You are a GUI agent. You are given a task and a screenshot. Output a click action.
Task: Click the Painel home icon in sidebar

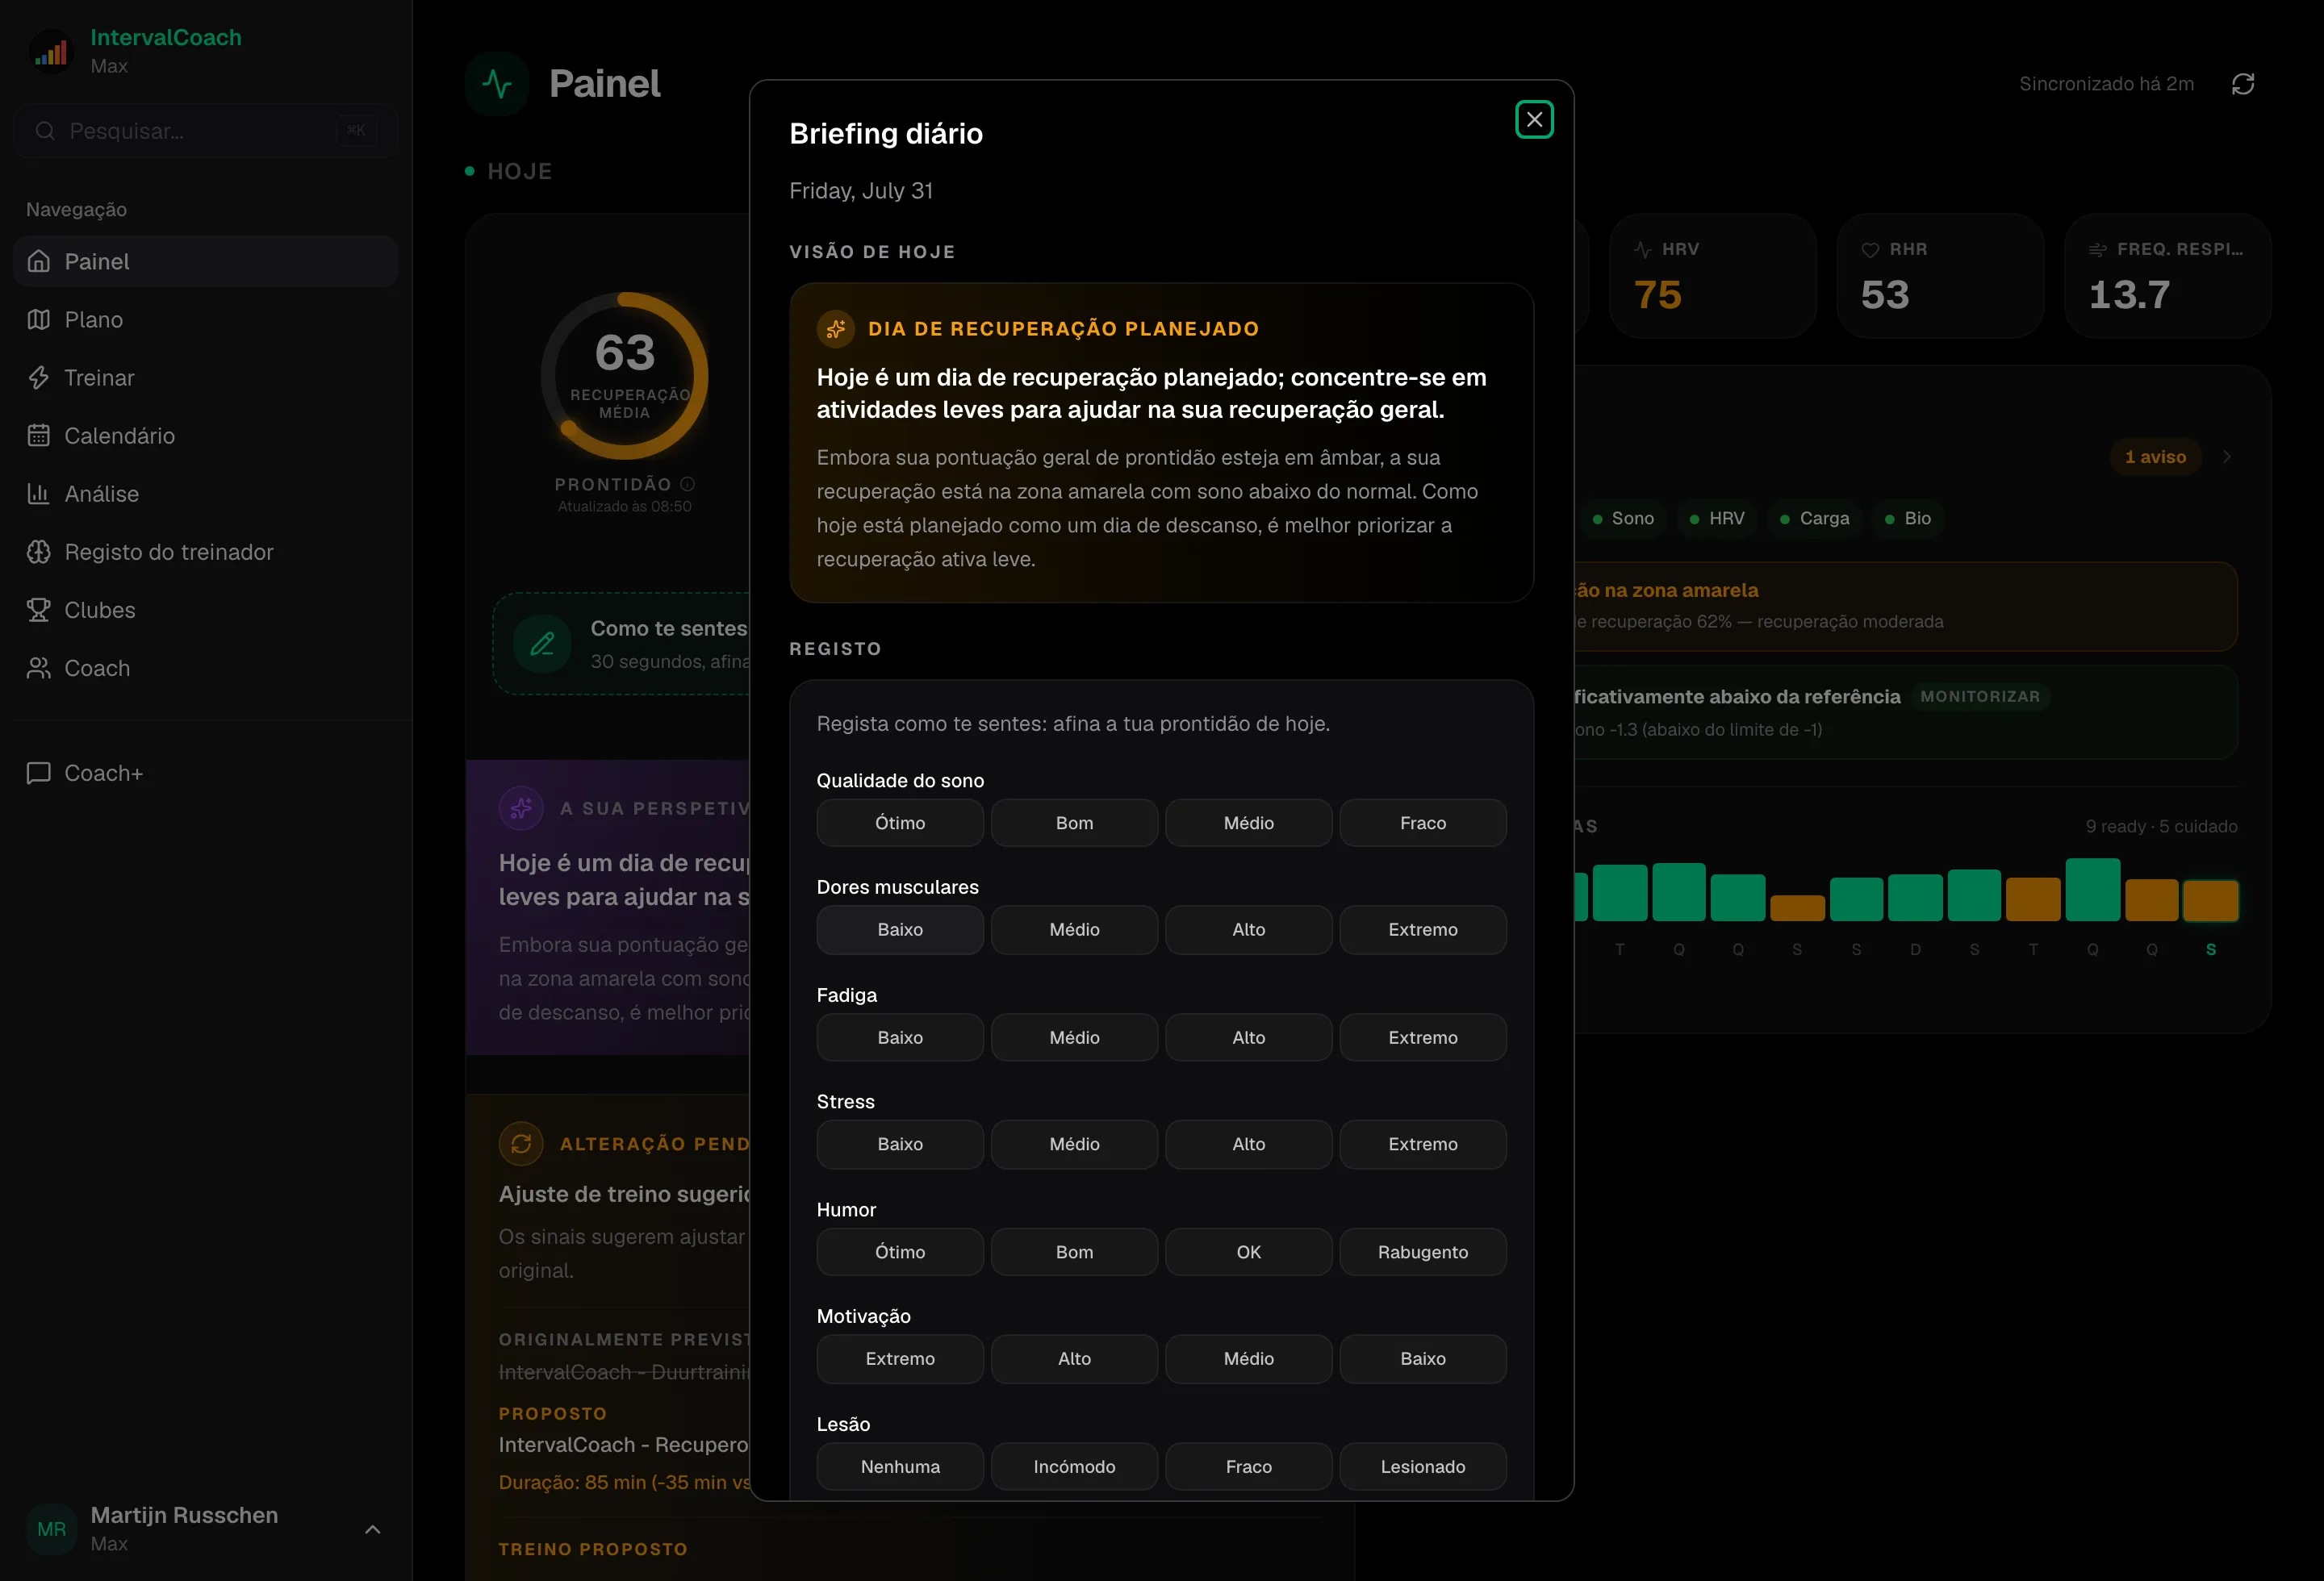coord(39,262)
